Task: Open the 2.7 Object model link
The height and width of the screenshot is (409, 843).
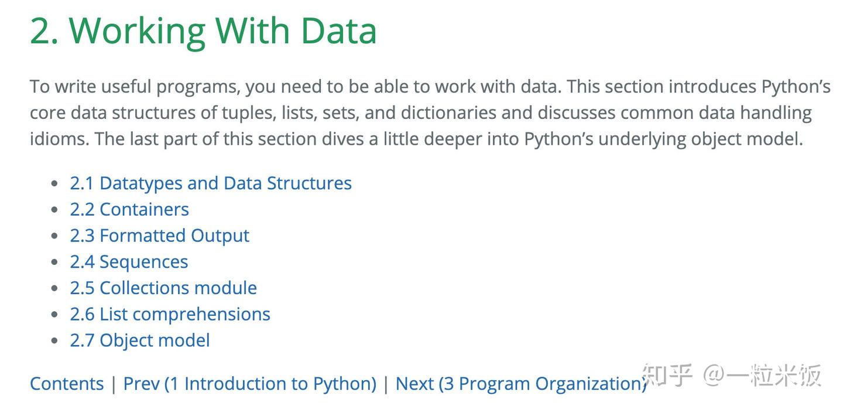Action: tap(140, 340)
